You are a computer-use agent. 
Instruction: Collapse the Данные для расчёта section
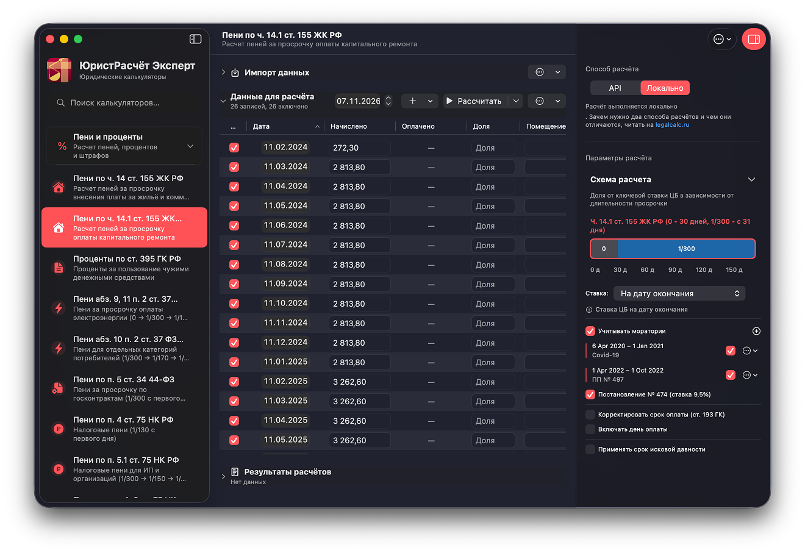click(x=223, y=101)
